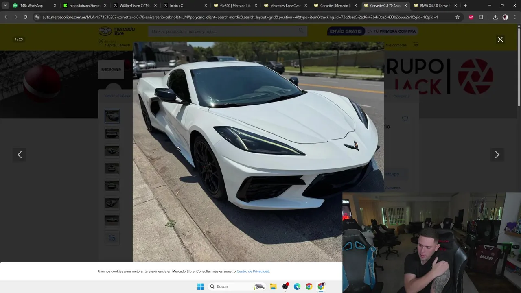This screenshot has height=293, width=521.
Task: Open File Explorer from the taskbar
Action: click(273, 286)
